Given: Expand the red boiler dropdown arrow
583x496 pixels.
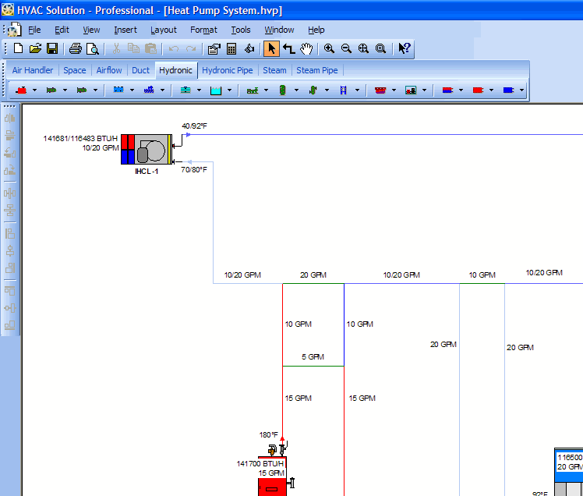Looking at the screenshot, I should pos(34,90).
